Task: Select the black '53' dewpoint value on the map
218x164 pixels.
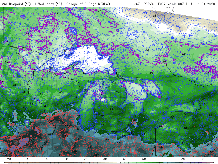Action: 203,104
